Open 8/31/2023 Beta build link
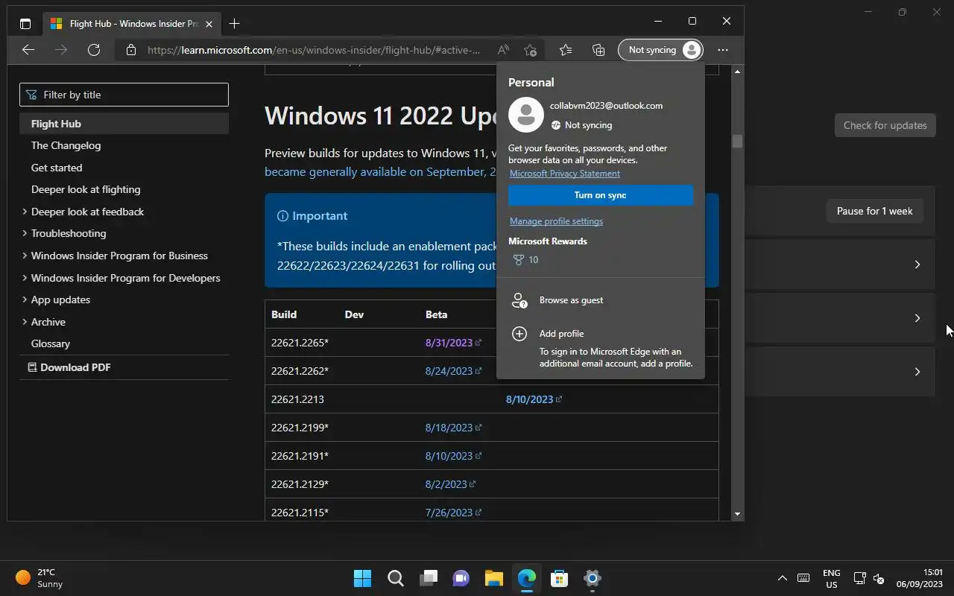This screenshot has width=954, height=596. [453, 343]
